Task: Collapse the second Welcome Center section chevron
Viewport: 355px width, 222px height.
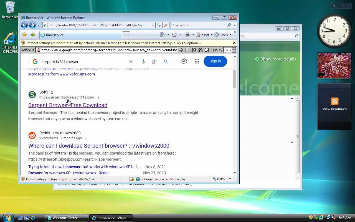Action: 292,142
